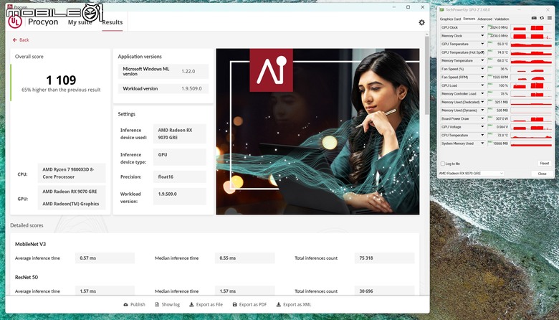Click the GPU-Z refresh icon
Viewport: 559px width, 320px height.
click(542, 18)
